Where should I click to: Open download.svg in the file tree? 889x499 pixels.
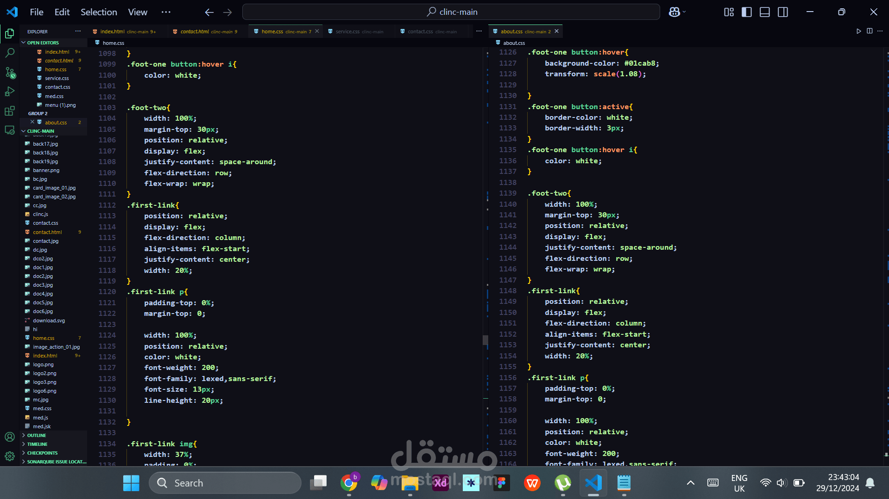[49, 320]
